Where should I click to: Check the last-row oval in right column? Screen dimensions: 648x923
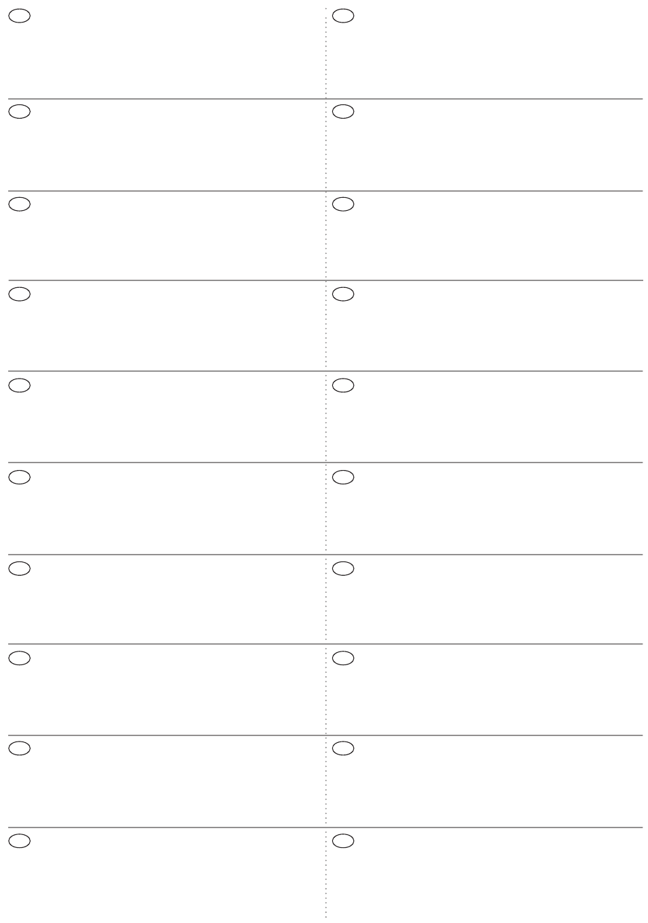click(343, 841)
